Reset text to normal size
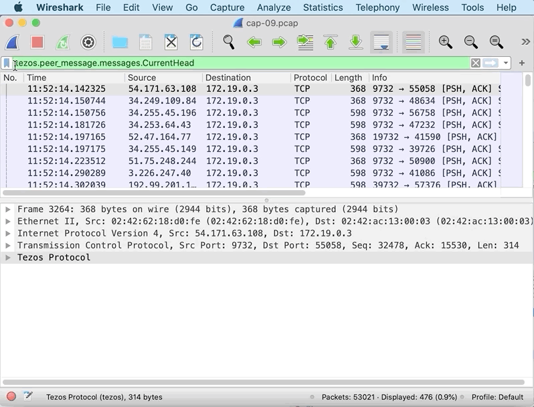Viewport: 534px width, 407px height. point(497,43)
